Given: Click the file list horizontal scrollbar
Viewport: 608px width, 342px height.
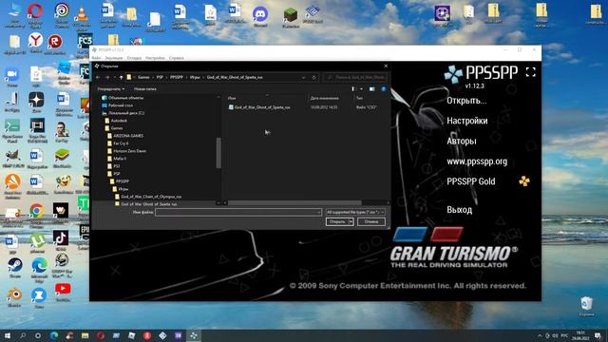Looking at the screenshot, I should (x=294, y=202).
